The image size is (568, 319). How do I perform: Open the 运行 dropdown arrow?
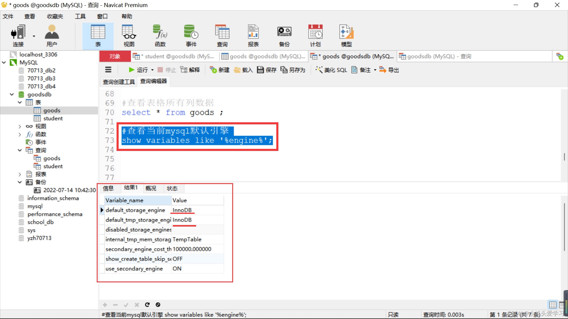(x=152, y=70)
